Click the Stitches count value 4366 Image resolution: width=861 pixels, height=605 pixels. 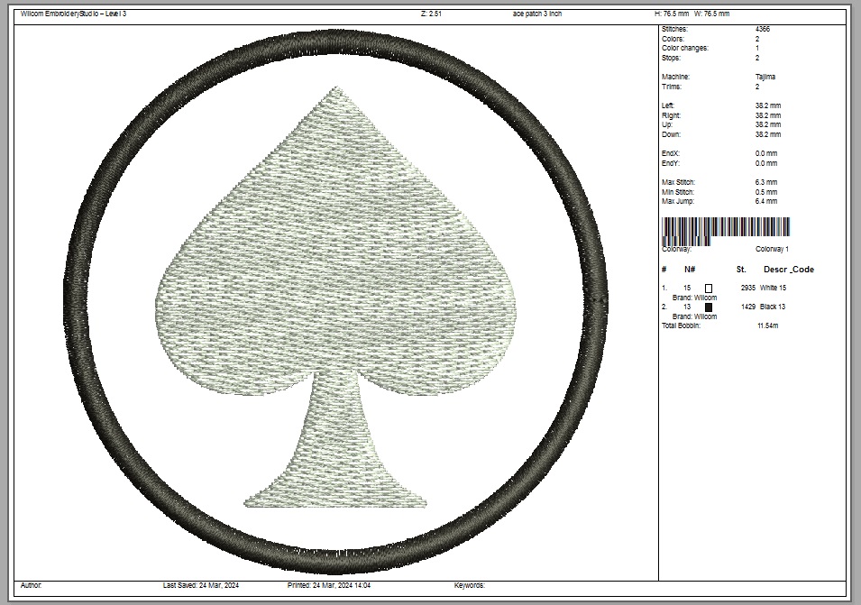(763, 30)
